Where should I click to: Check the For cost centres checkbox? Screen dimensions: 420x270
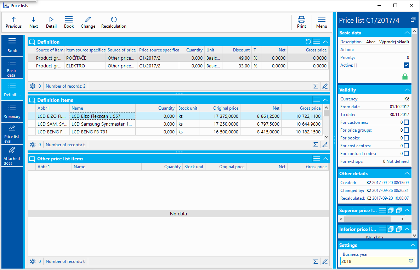tap(406, 146)
